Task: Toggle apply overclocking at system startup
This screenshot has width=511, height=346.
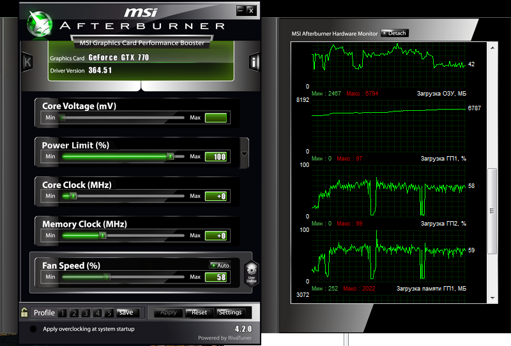Action: point(33,329)
